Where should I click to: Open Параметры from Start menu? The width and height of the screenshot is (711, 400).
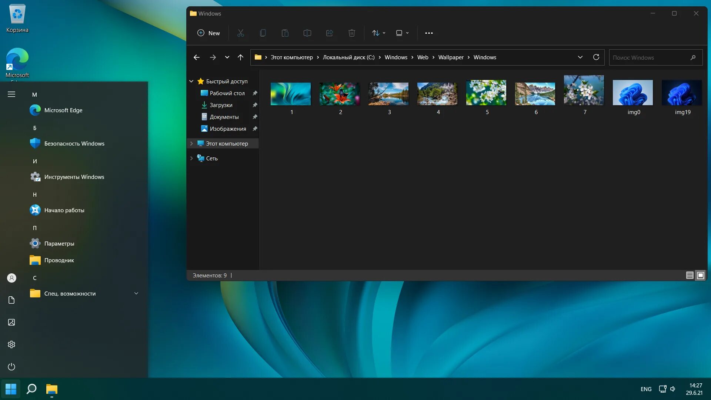(59, 243)
